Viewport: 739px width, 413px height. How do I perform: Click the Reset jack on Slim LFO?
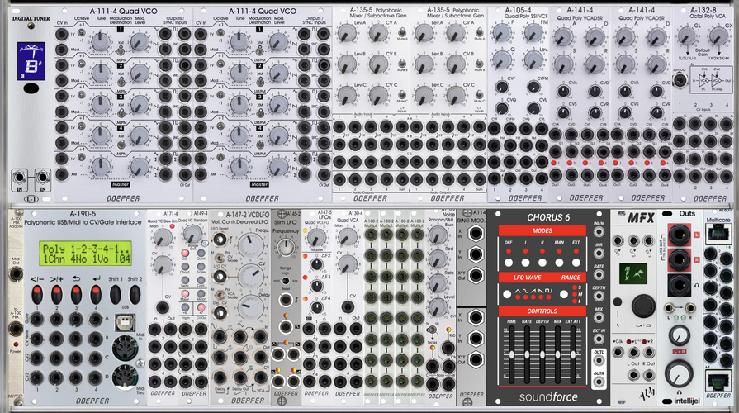tap(285, 300)
